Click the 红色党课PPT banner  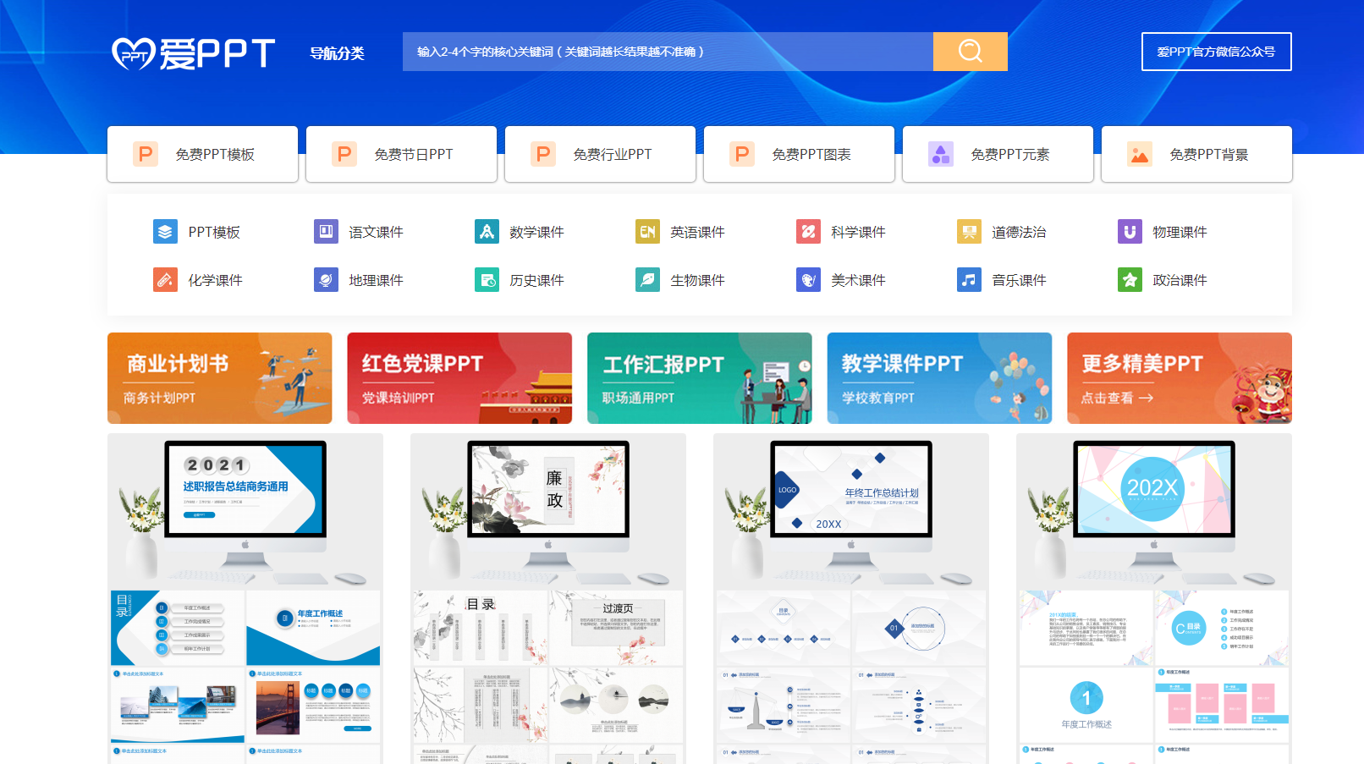pos(459,377)
